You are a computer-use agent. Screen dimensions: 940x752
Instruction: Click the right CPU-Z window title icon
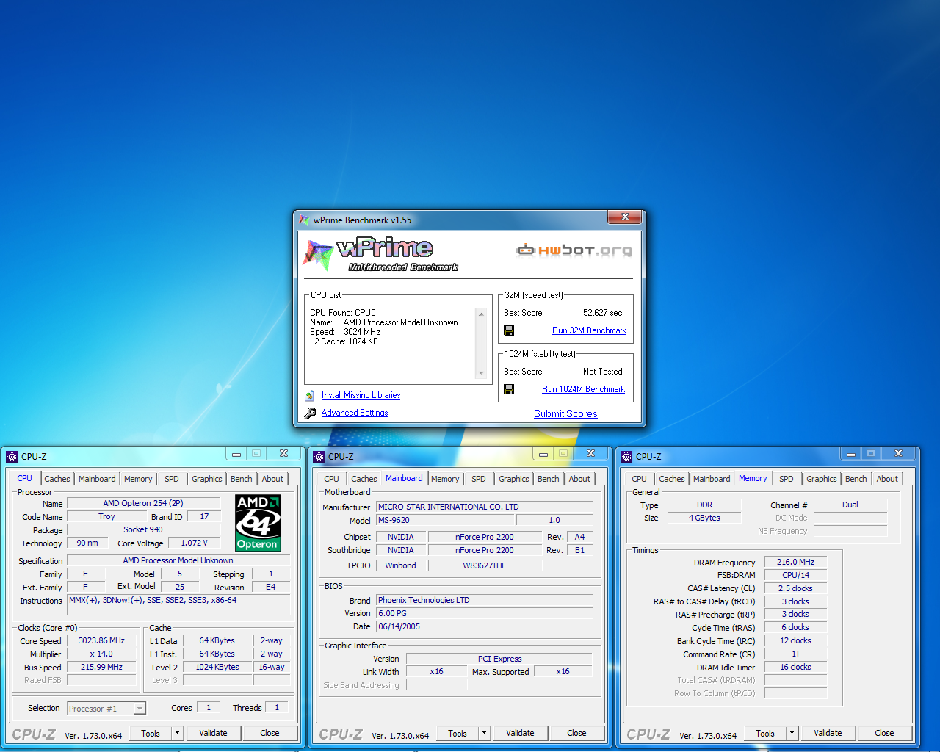[x=626, y=456]
